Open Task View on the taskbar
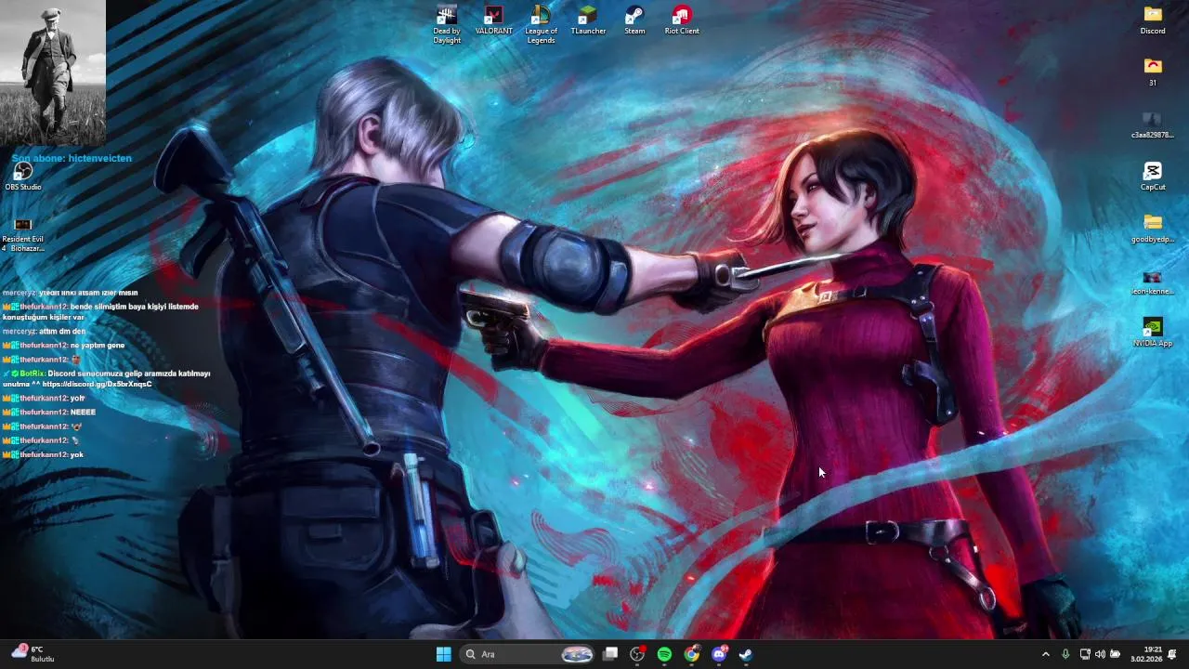 point(610,654)
